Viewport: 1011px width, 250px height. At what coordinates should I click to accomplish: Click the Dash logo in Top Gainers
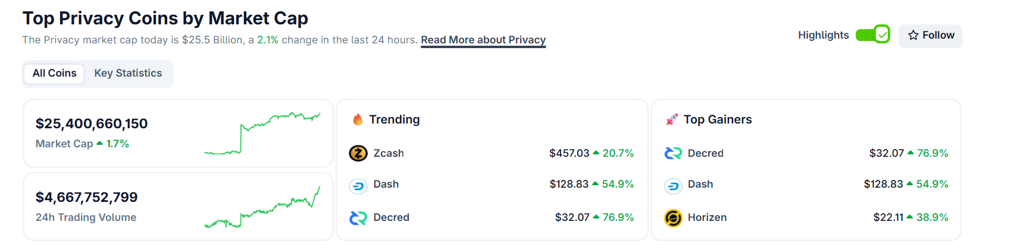click(x=672, y=186)
